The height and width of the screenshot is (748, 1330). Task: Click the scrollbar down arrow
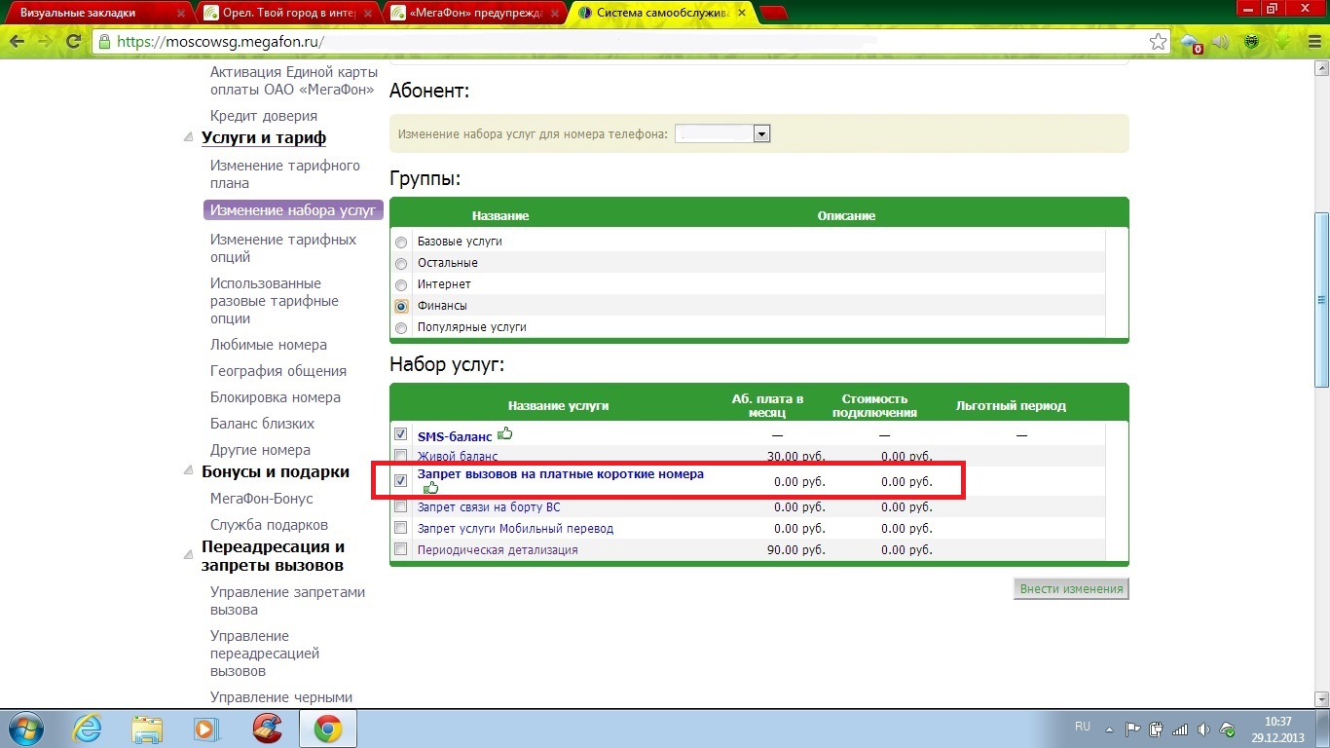tap(1321, 699)
